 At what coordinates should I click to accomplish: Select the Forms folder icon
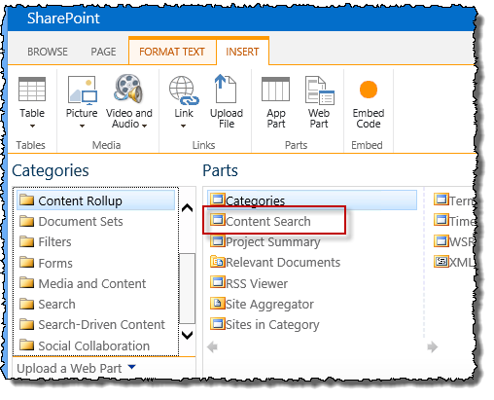click(x=26, y=262)
